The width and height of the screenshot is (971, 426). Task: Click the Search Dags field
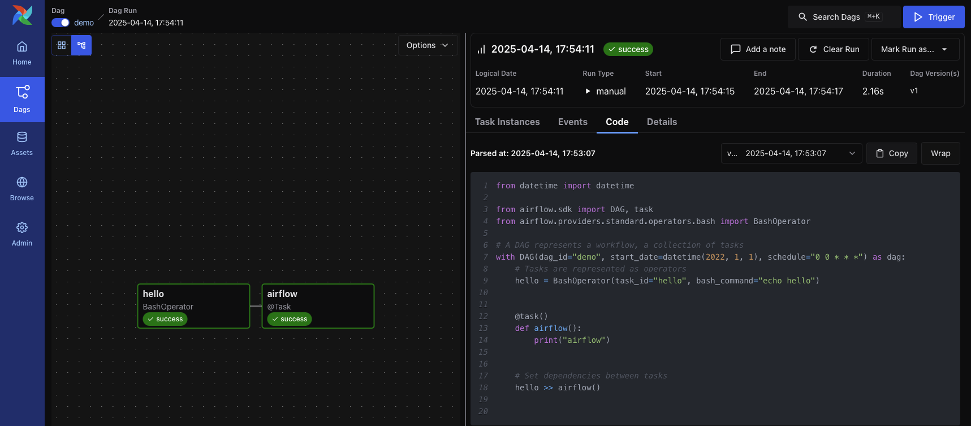point(843,17)
